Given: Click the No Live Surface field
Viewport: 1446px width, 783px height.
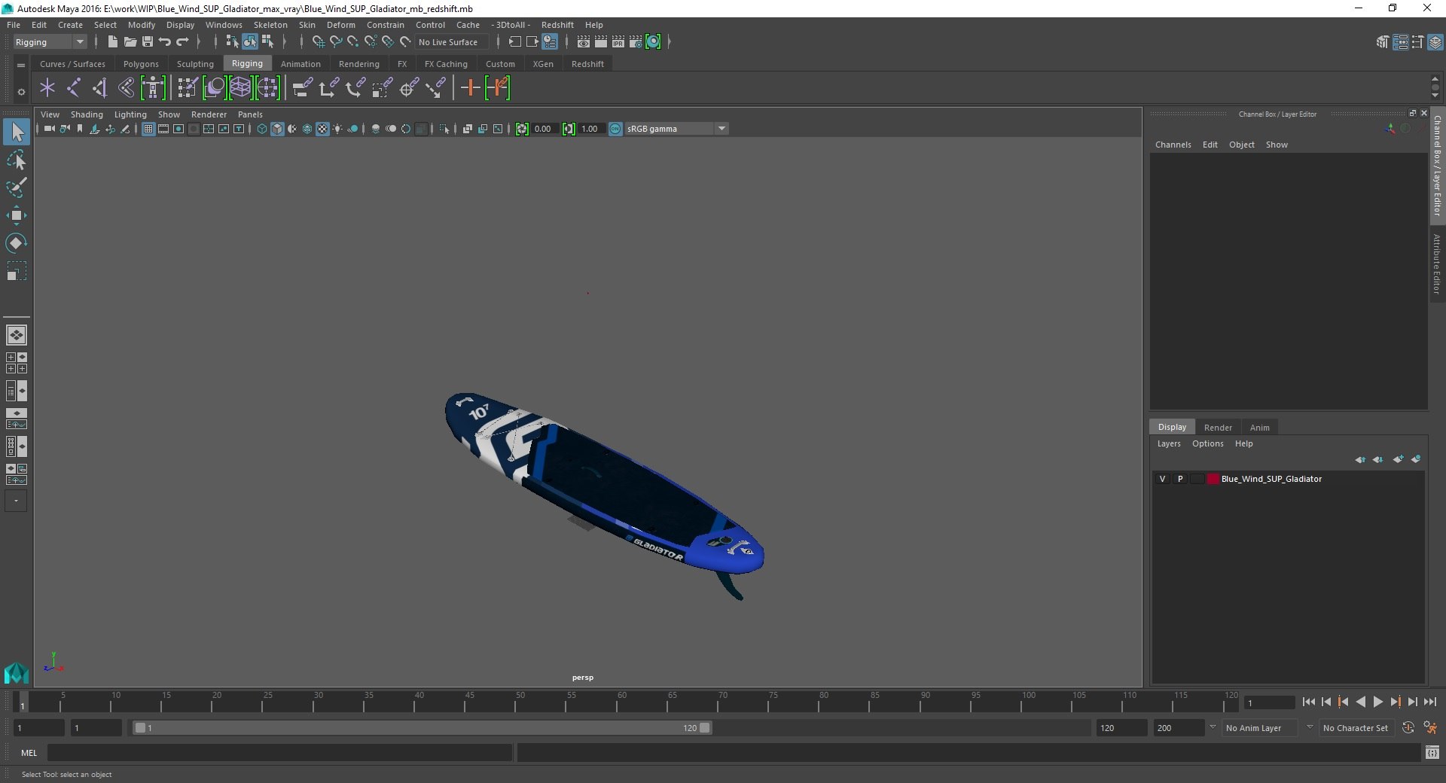Looking at the screenshot, I should pos(453,42).
